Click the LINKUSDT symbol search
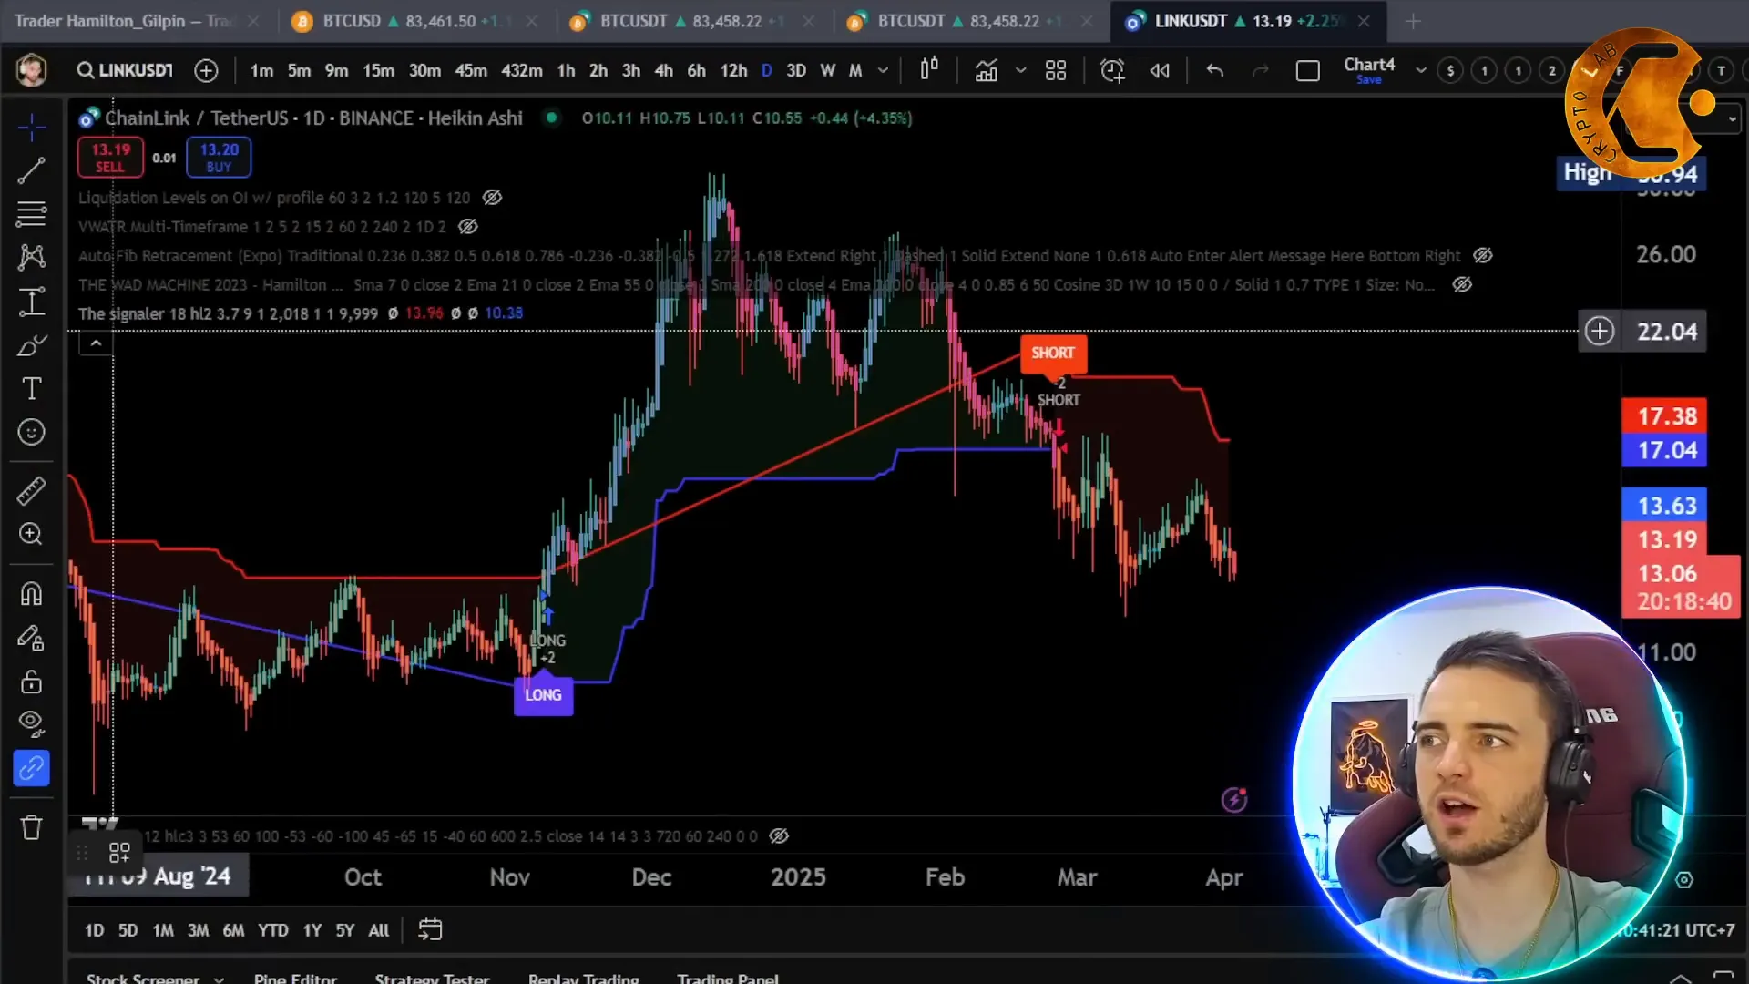The height and width of the screenshot is (984, 1749). (x=125, y=70)
